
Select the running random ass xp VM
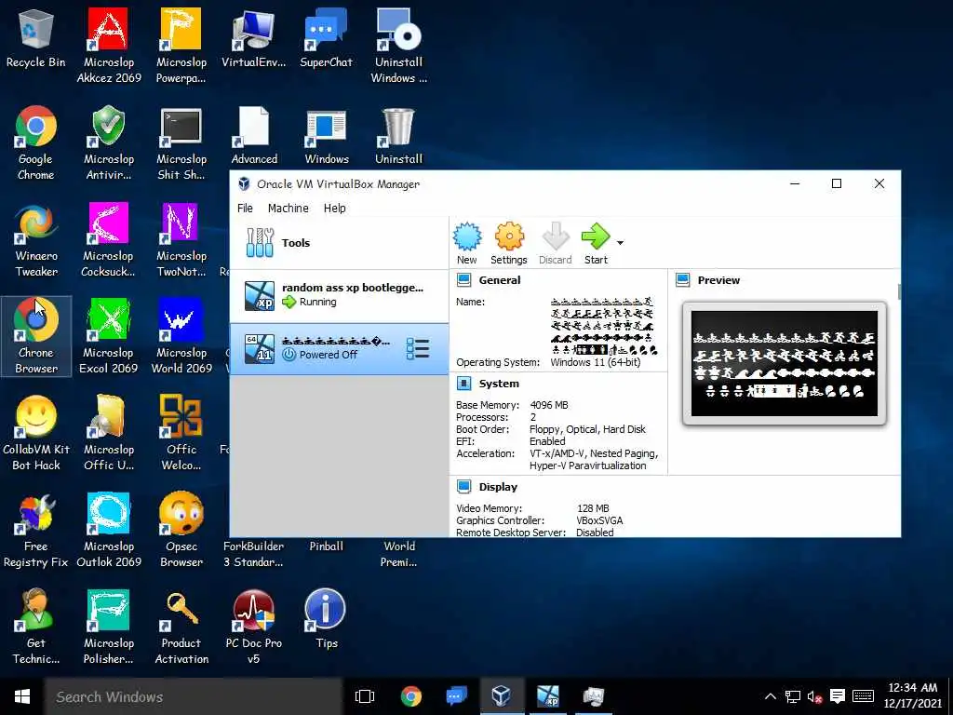(x=339, y=295)
